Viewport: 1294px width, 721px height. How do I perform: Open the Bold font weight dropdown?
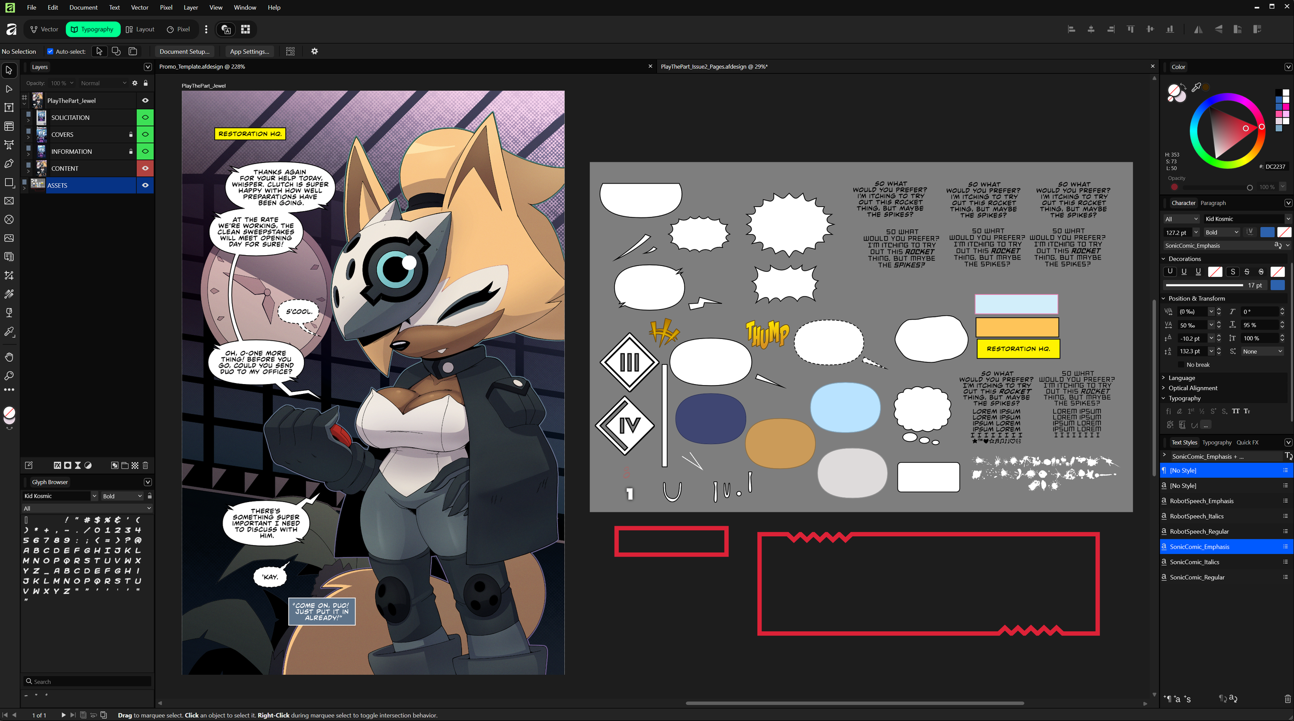point(1222,232)
